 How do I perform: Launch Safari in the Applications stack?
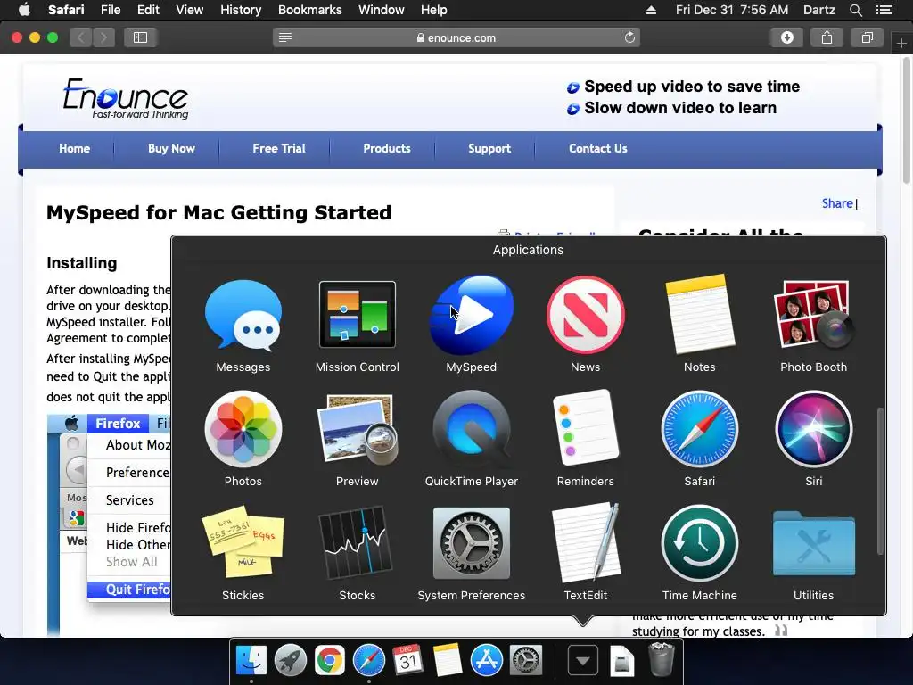[x=699, y=429]
